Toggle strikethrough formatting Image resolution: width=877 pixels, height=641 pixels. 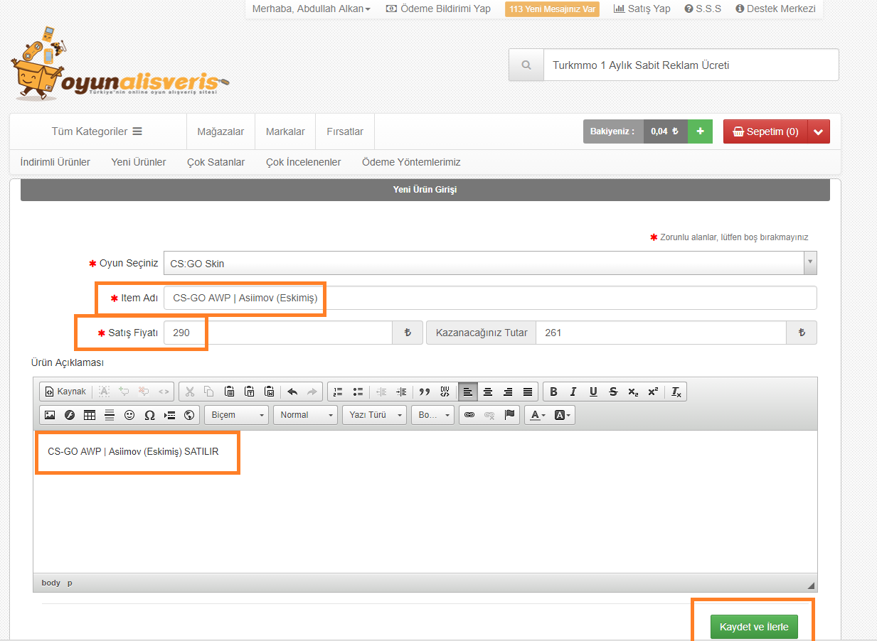pos(613,392)
